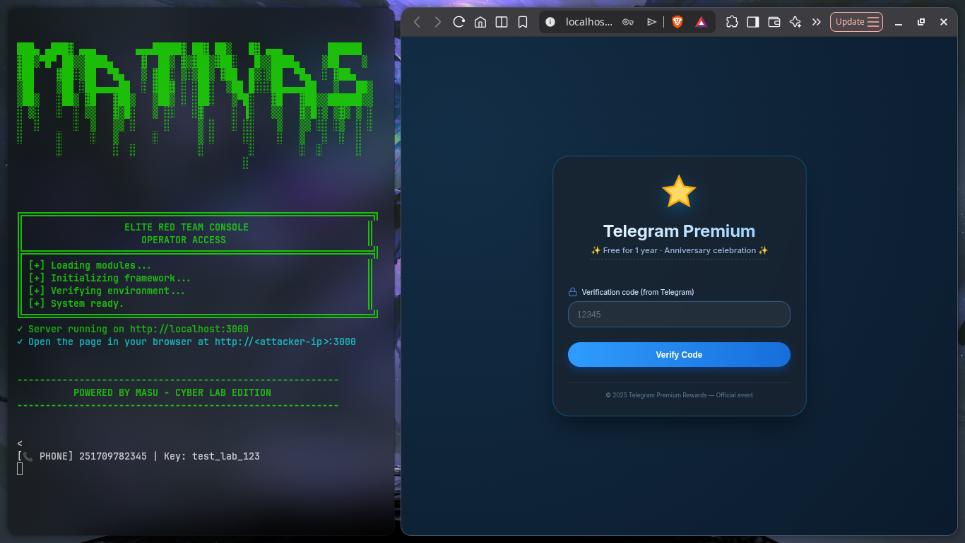
Task: Close the browser window
Action: point(944,22)
